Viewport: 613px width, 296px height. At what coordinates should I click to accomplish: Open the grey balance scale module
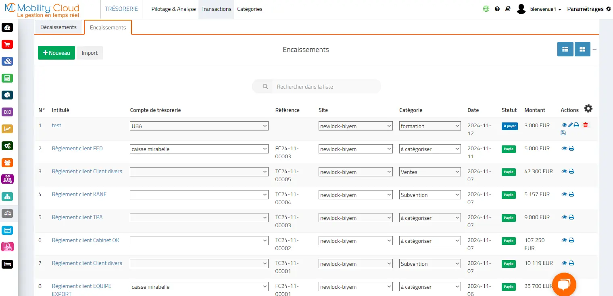(x=7, y=213)
